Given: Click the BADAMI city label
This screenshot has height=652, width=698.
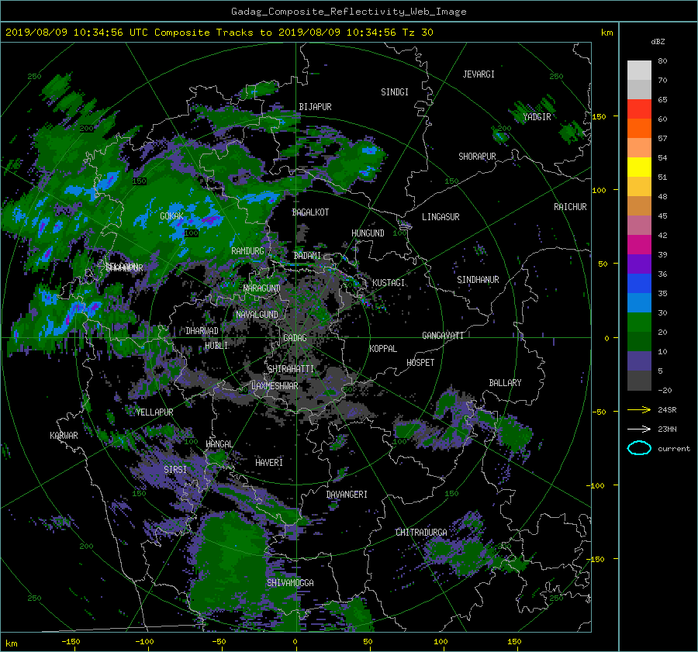Looking at the screenshot, I should [307, 256].
